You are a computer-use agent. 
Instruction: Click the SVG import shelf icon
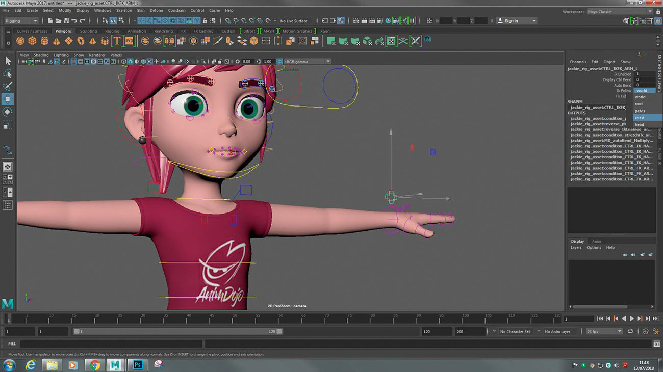[129, 41]
